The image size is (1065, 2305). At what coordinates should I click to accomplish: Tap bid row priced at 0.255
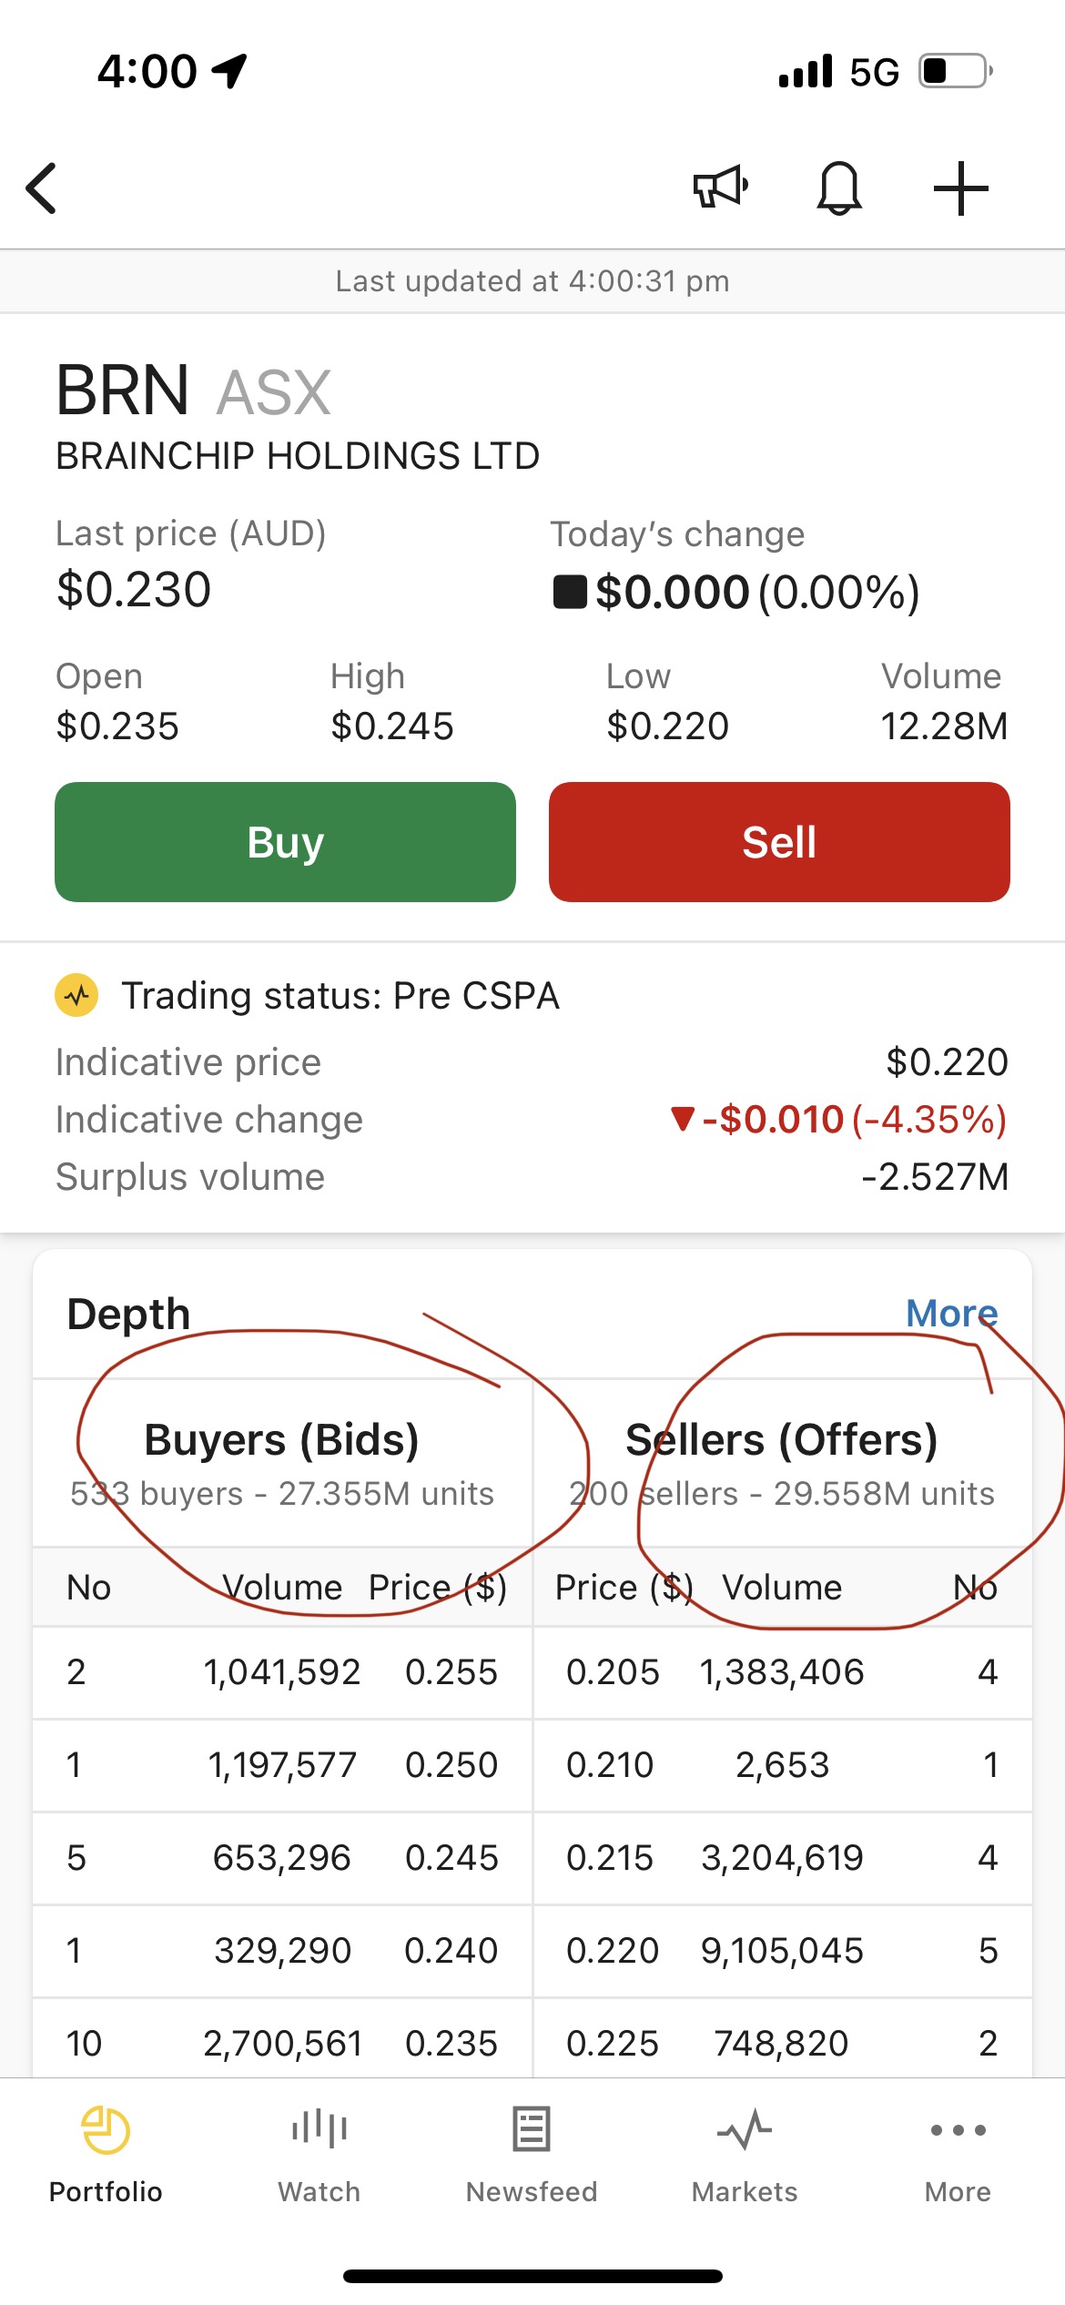click(282, 1672)
